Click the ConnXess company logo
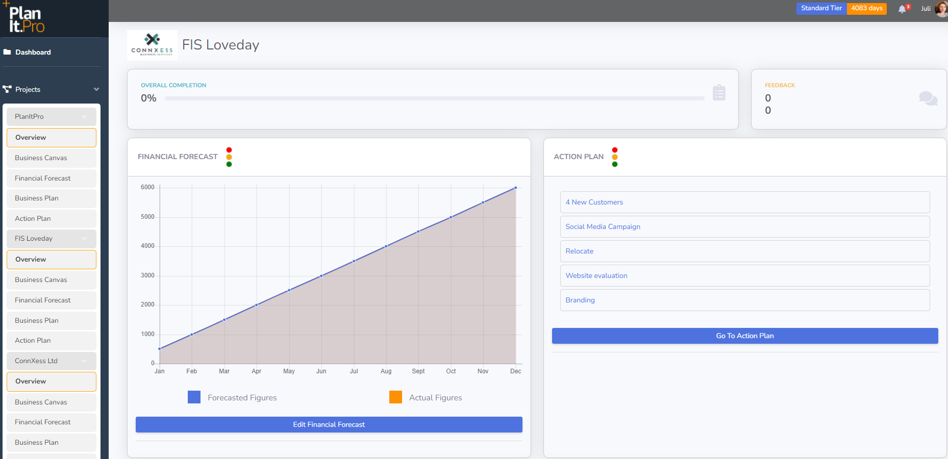948x459 pixels. click(x=152, y=45)
